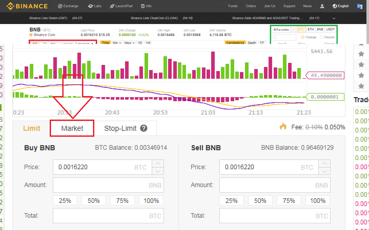Click the Buy BNB price field
This screenshot has height=230, width=369.
102,167
